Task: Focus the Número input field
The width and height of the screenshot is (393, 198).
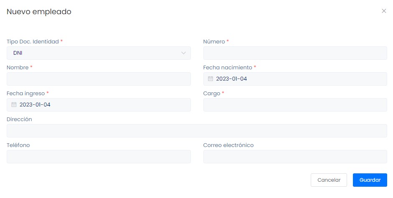Action: [x=295, y=53]
